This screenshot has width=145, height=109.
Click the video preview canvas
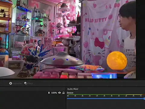(x=68, y=39)
